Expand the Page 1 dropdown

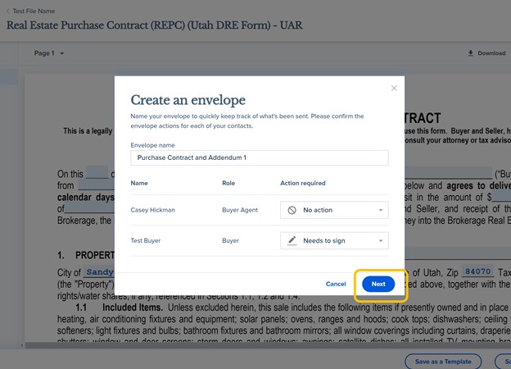[x=61, y=53]
